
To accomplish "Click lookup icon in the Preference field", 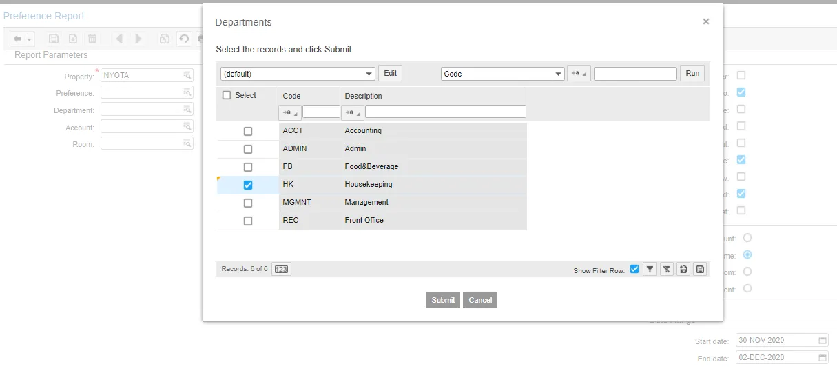I will pos(187,92).
